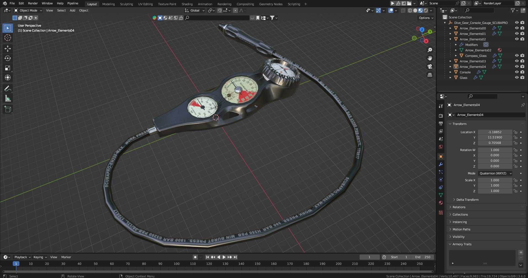
Task: Select the Rotate tool
Action: click(8, 58)
